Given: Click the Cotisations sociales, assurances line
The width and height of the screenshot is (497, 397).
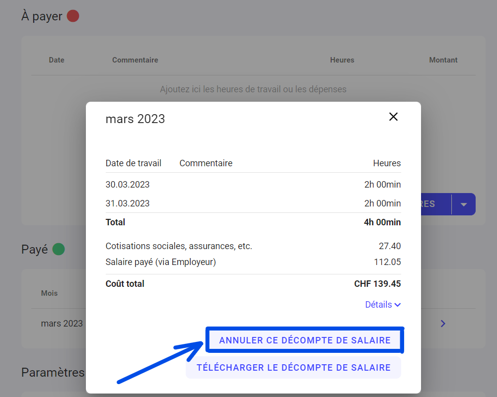Looking at the screenshot, I should [179, 246].
